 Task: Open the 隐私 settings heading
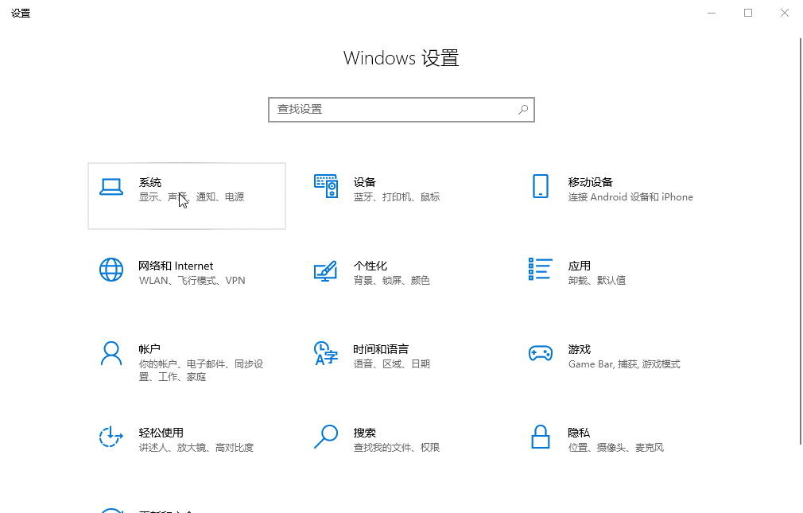coord(579,433)
